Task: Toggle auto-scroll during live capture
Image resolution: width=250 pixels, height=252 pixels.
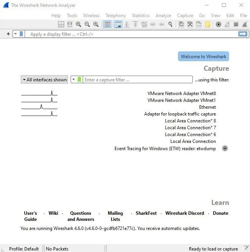Action: pyautogui.click(x=118, y=24)
